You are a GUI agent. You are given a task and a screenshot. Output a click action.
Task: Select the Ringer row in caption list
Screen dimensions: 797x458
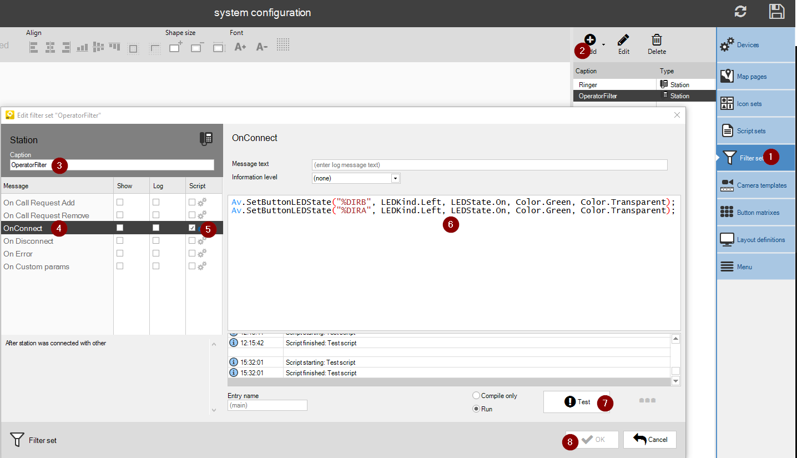[x=614, y=85]
